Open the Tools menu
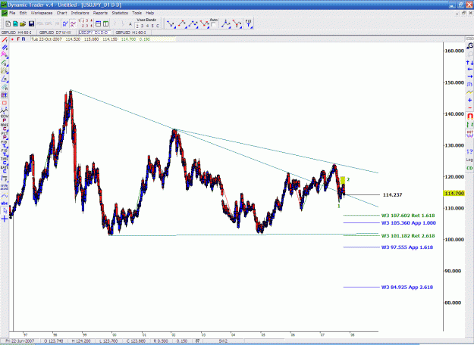Screen dimensions: 474x345 137,13
